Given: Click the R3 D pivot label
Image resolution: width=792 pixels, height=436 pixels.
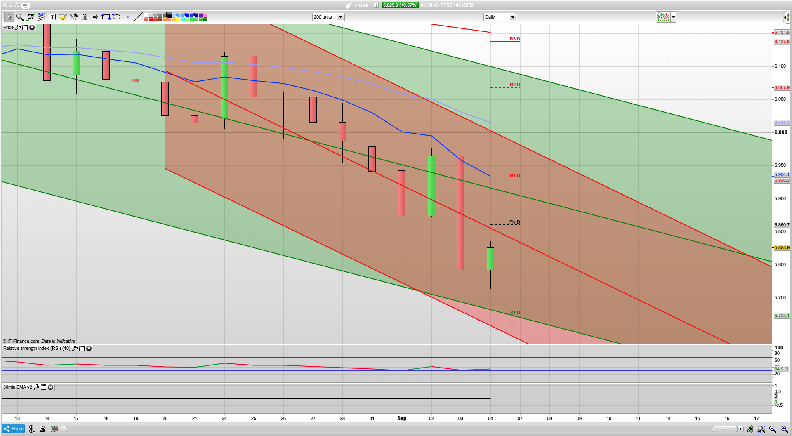Looking at the screenshot, I should tap(514, 39).
